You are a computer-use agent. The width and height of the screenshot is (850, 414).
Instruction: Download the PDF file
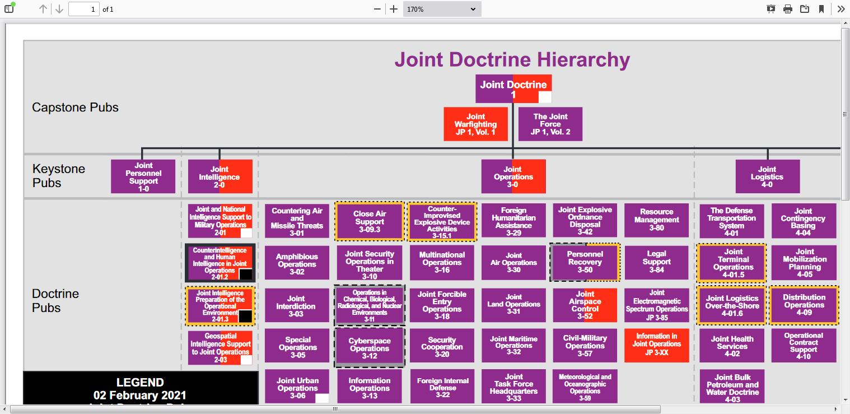(805, 9)
